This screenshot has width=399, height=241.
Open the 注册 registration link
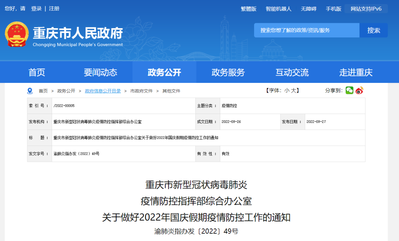tap(54, 9)
